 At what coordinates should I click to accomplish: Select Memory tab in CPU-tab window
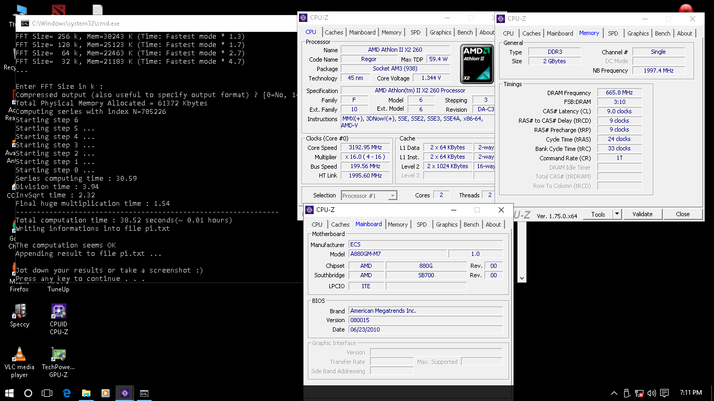(x=391, y=32)
